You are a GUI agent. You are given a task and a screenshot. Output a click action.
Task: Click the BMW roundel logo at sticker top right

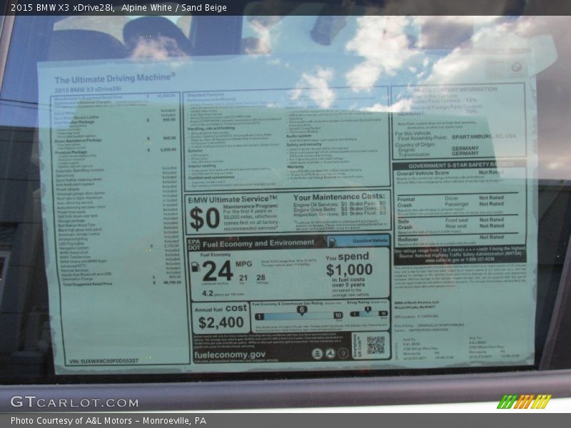tap(516, 68)
